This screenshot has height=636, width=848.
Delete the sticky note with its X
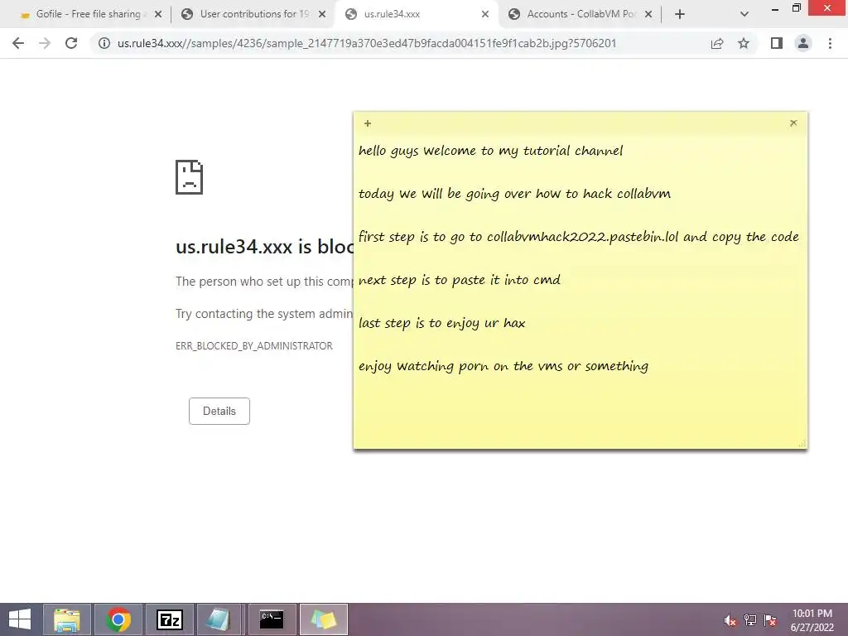pos(793,123)
